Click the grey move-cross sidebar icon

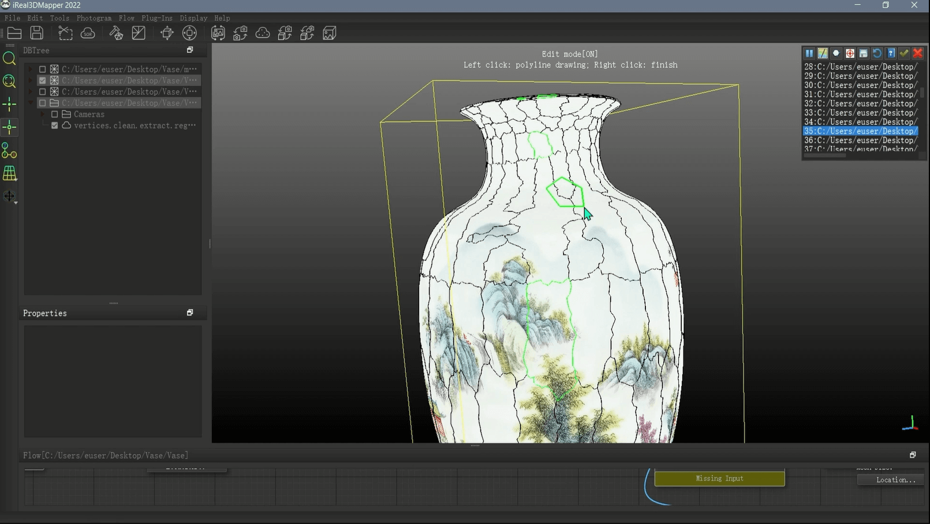point(9,196)
